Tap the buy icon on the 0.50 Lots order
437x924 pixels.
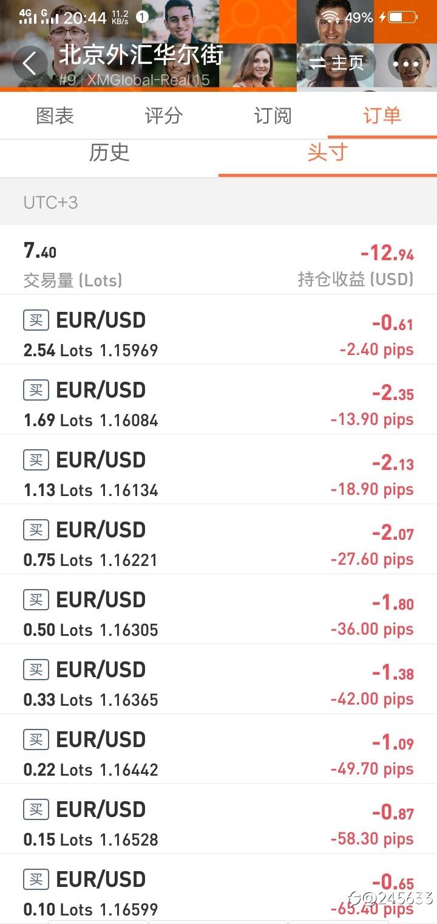[36, 599]
